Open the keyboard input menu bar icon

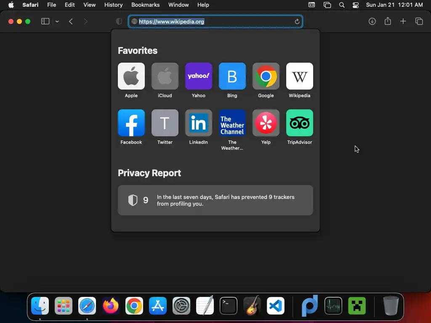311,5
